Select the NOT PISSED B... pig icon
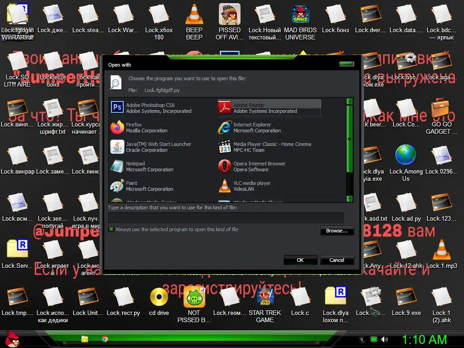This screenshot has width=464, height=348. click(x=194, y=305)
